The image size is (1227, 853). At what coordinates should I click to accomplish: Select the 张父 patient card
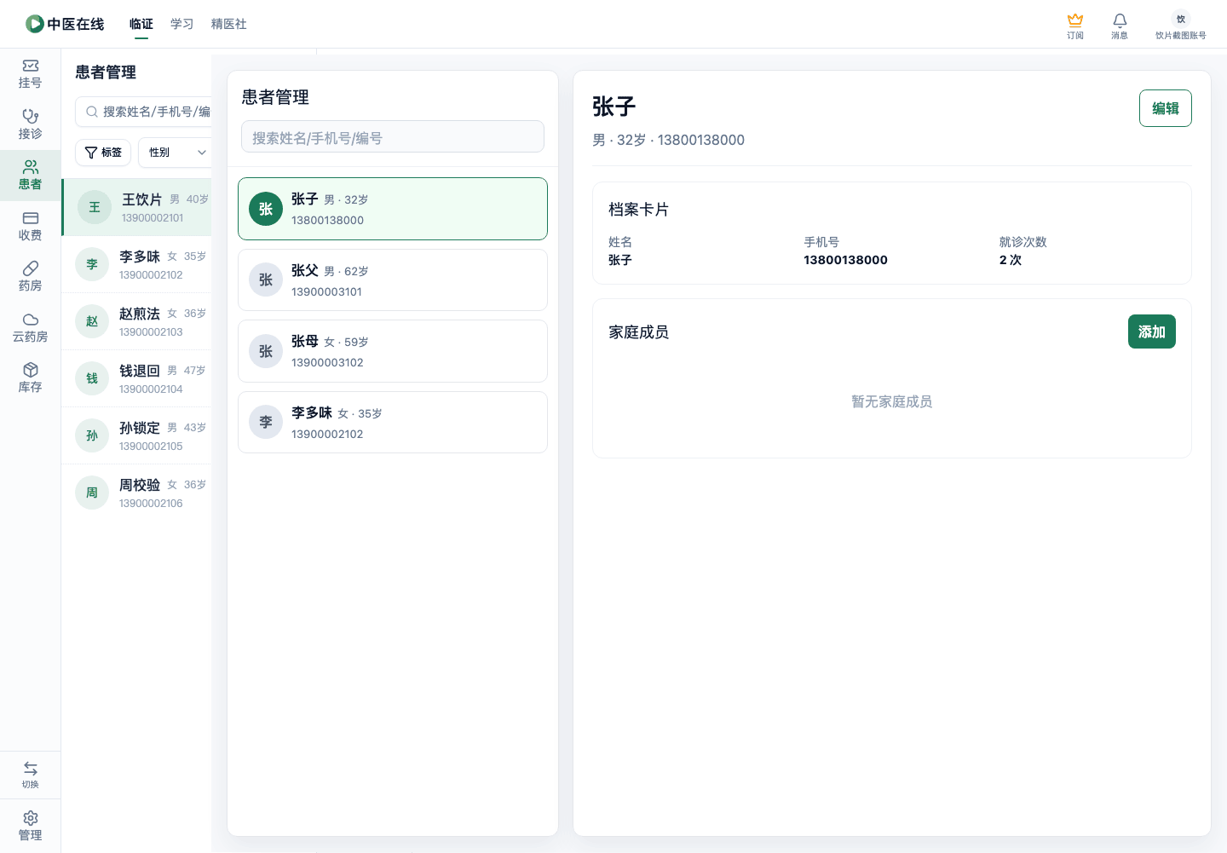click(393, 280)
